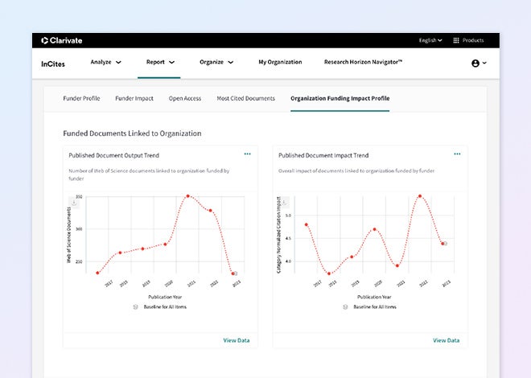Click View Data under Output Trend chart
531x378 pixels.
pos(237,340)
